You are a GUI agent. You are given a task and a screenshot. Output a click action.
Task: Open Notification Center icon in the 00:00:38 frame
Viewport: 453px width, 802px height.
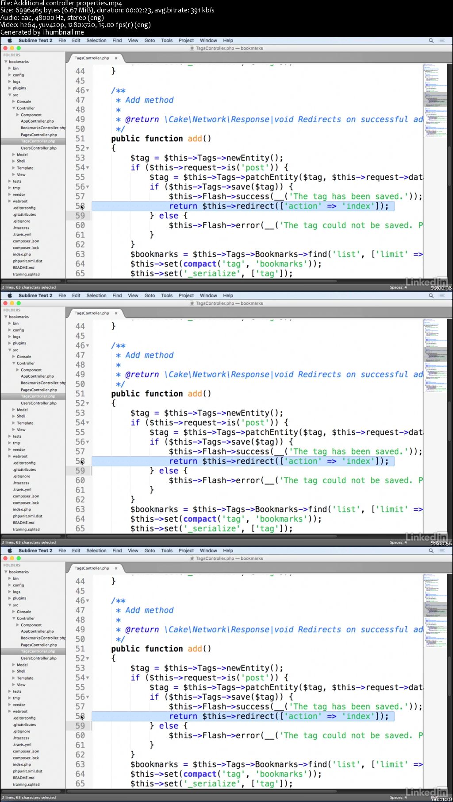point(441,40)
